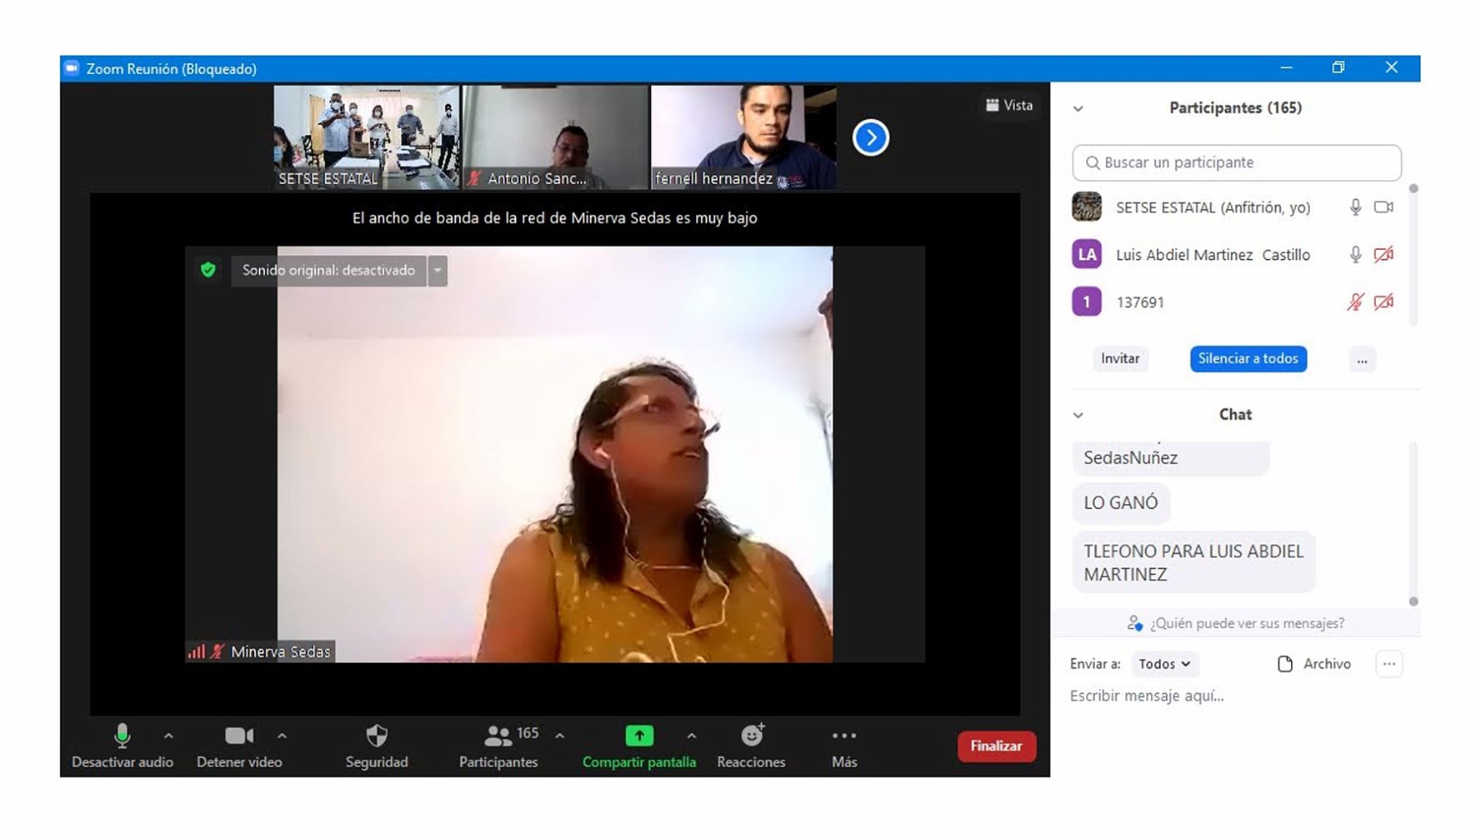Collapse the Chat panel chevron
1481x833 pixels.
1078,415
